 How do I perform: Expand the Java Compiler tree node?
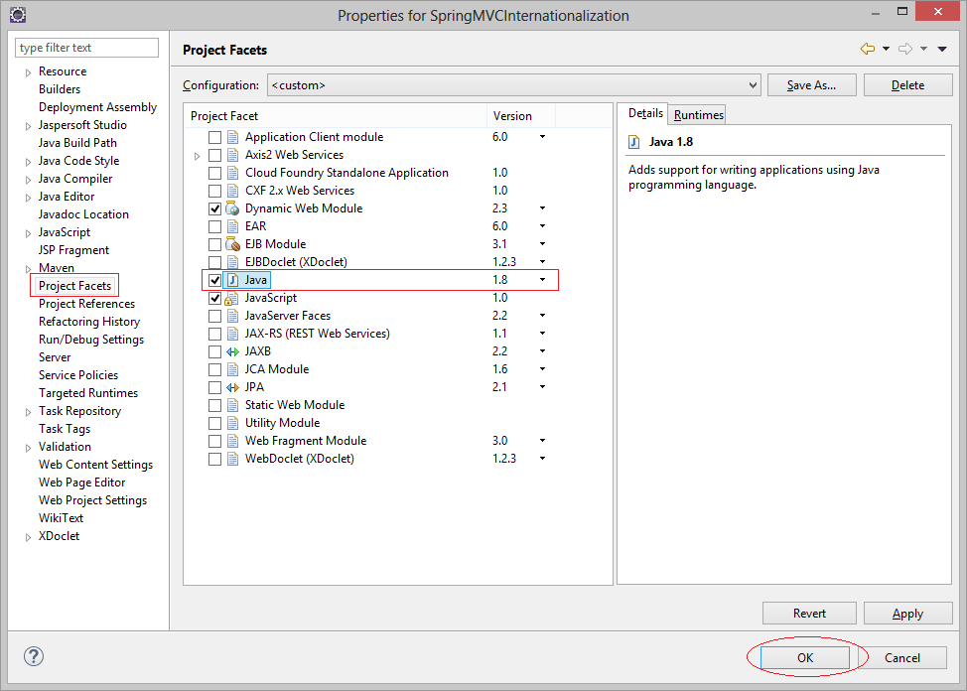coord(28,180)
